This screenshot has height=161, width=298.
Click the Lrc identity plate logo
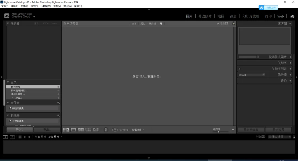[7, 16]
